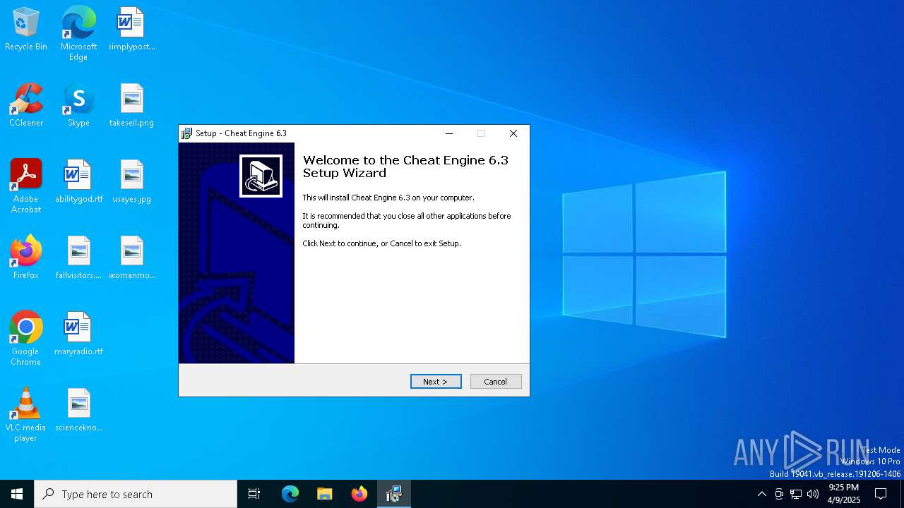Open the notification center
Screen dimensions: 904x508
881,494
